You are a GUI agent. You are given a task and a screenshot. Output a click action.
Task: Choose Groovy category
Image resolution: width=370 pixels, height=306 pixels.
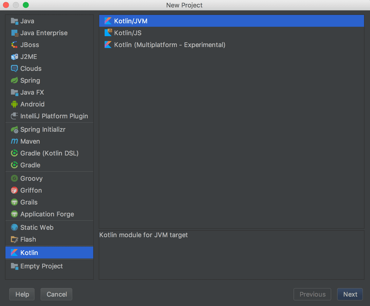[x=32, y=179]
